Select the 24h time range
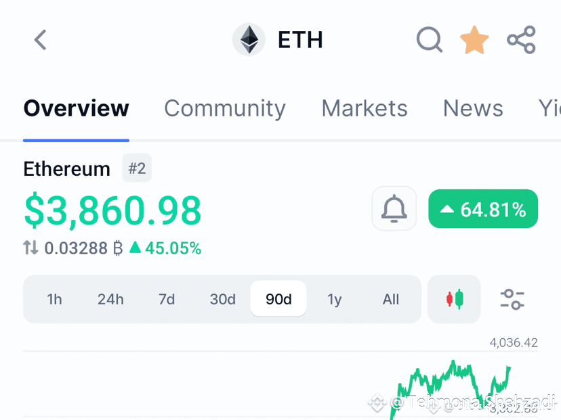 (x=110, y=300)
